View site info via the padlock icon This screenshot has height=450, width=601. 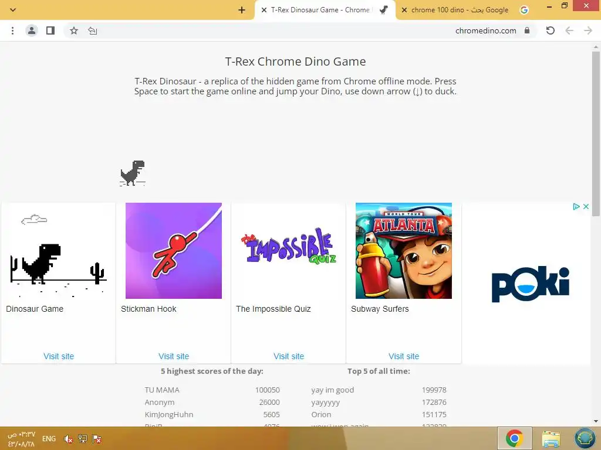[527, 30]
